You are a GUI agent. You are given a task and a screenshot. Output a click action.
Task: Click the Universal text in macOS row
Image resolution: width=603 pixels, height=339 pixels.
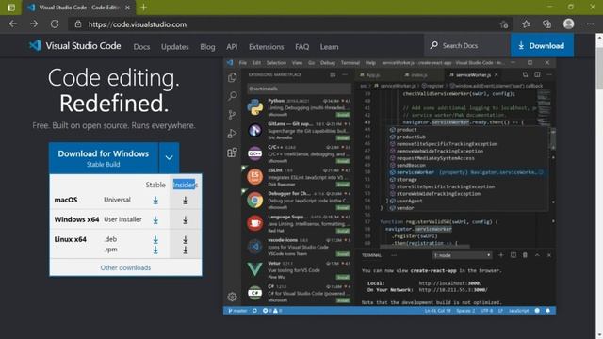click(x=117, y=200)
